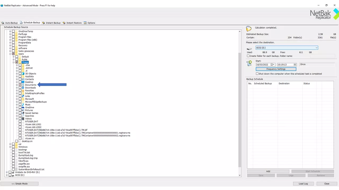Click the start time spinner arrows
The image size is (339, 190).
coord(295,65)
